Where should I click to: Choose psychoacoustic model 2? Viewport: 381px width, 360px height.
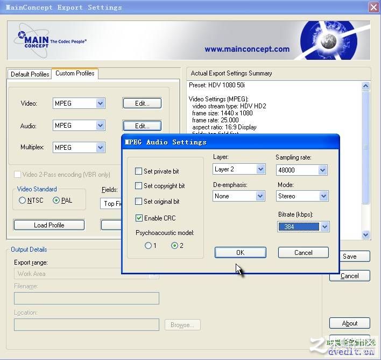tap(174, 245)
